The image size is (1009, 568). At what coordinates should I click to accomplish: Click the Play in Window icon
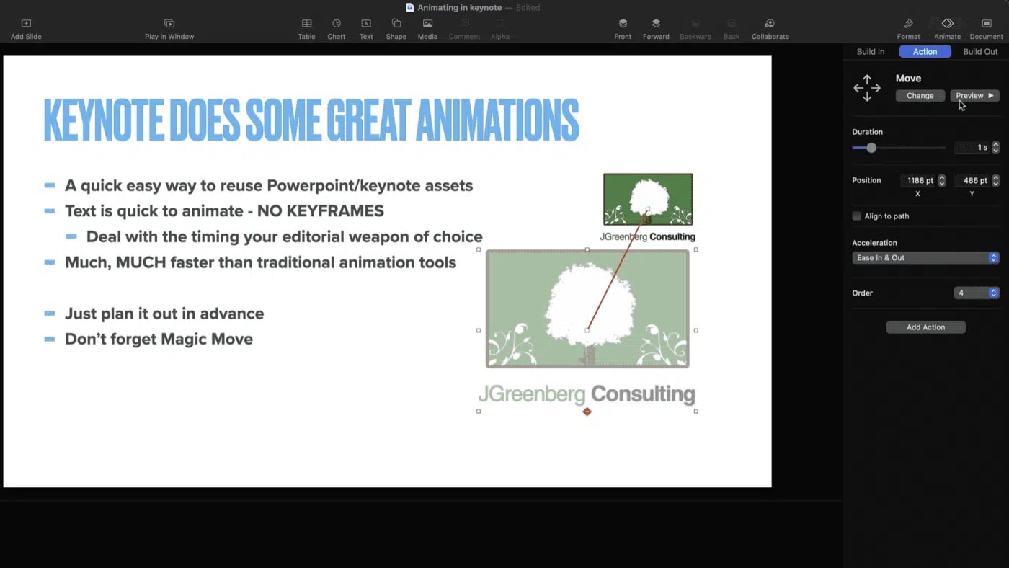coord(169,24)
